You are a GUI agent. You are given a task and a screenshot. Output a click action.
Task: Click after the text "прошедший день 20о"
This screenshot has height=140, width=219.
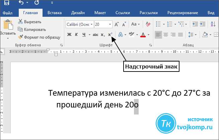click(138, 105)
